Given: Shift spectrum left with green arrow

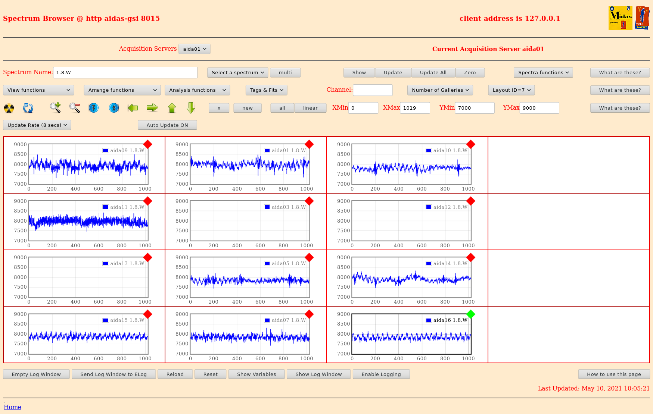Looking at the screenshot, I should point(133,108).
